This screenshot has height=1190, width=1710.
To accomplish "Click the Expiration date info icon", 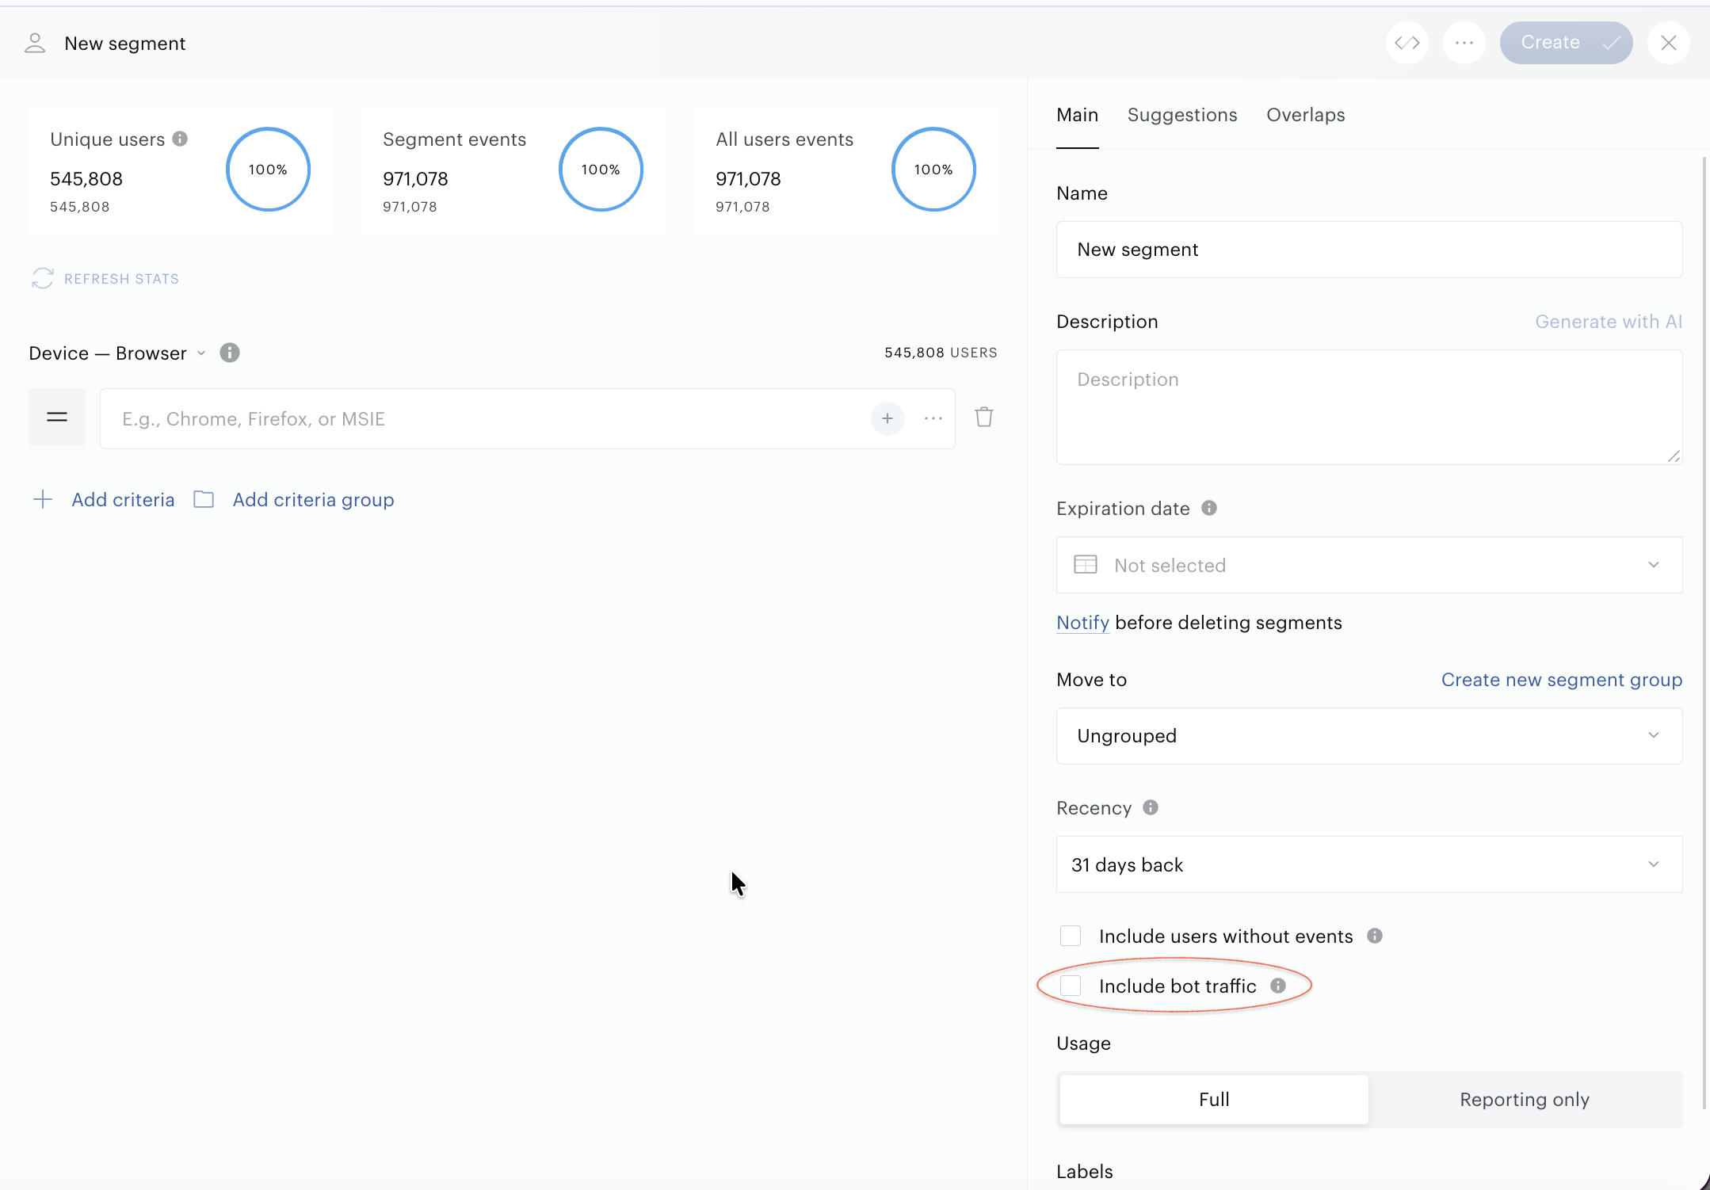I will tap(1209, 508).
